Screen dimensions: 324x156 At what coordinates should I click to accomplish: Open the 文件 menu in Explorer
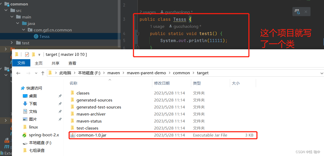click(21, 63)
